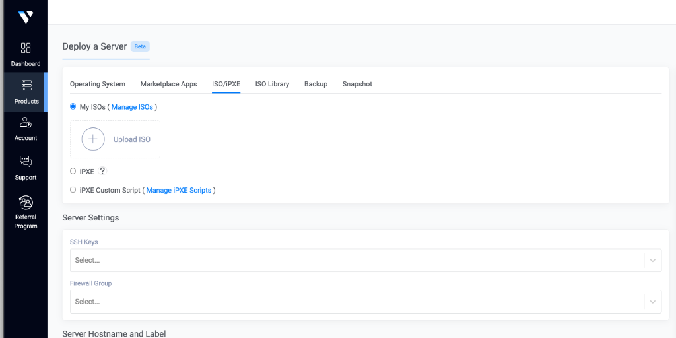The height and width of the screenshot is (338, 676).
Task: Open the Dashboard sidebar icon
Action: tap(26, 48)
